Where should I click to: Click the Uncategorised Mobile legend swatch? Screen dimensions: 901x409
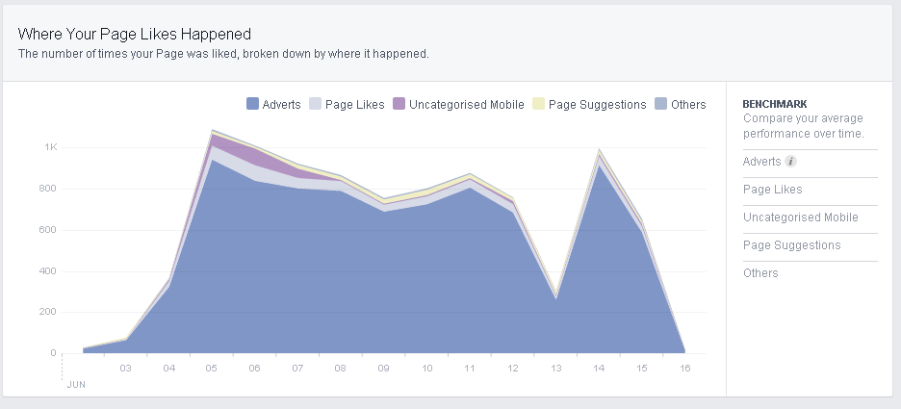399,104
